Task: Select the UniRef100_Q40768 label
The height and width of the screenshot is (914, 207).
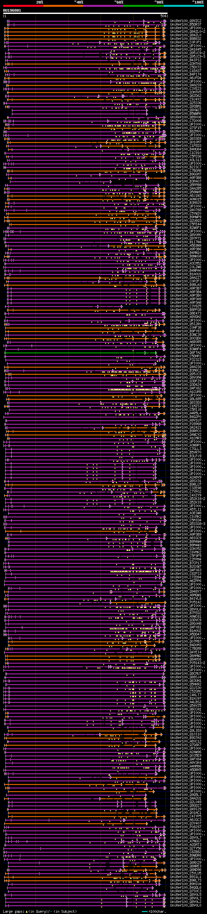Action: (186, 210)
